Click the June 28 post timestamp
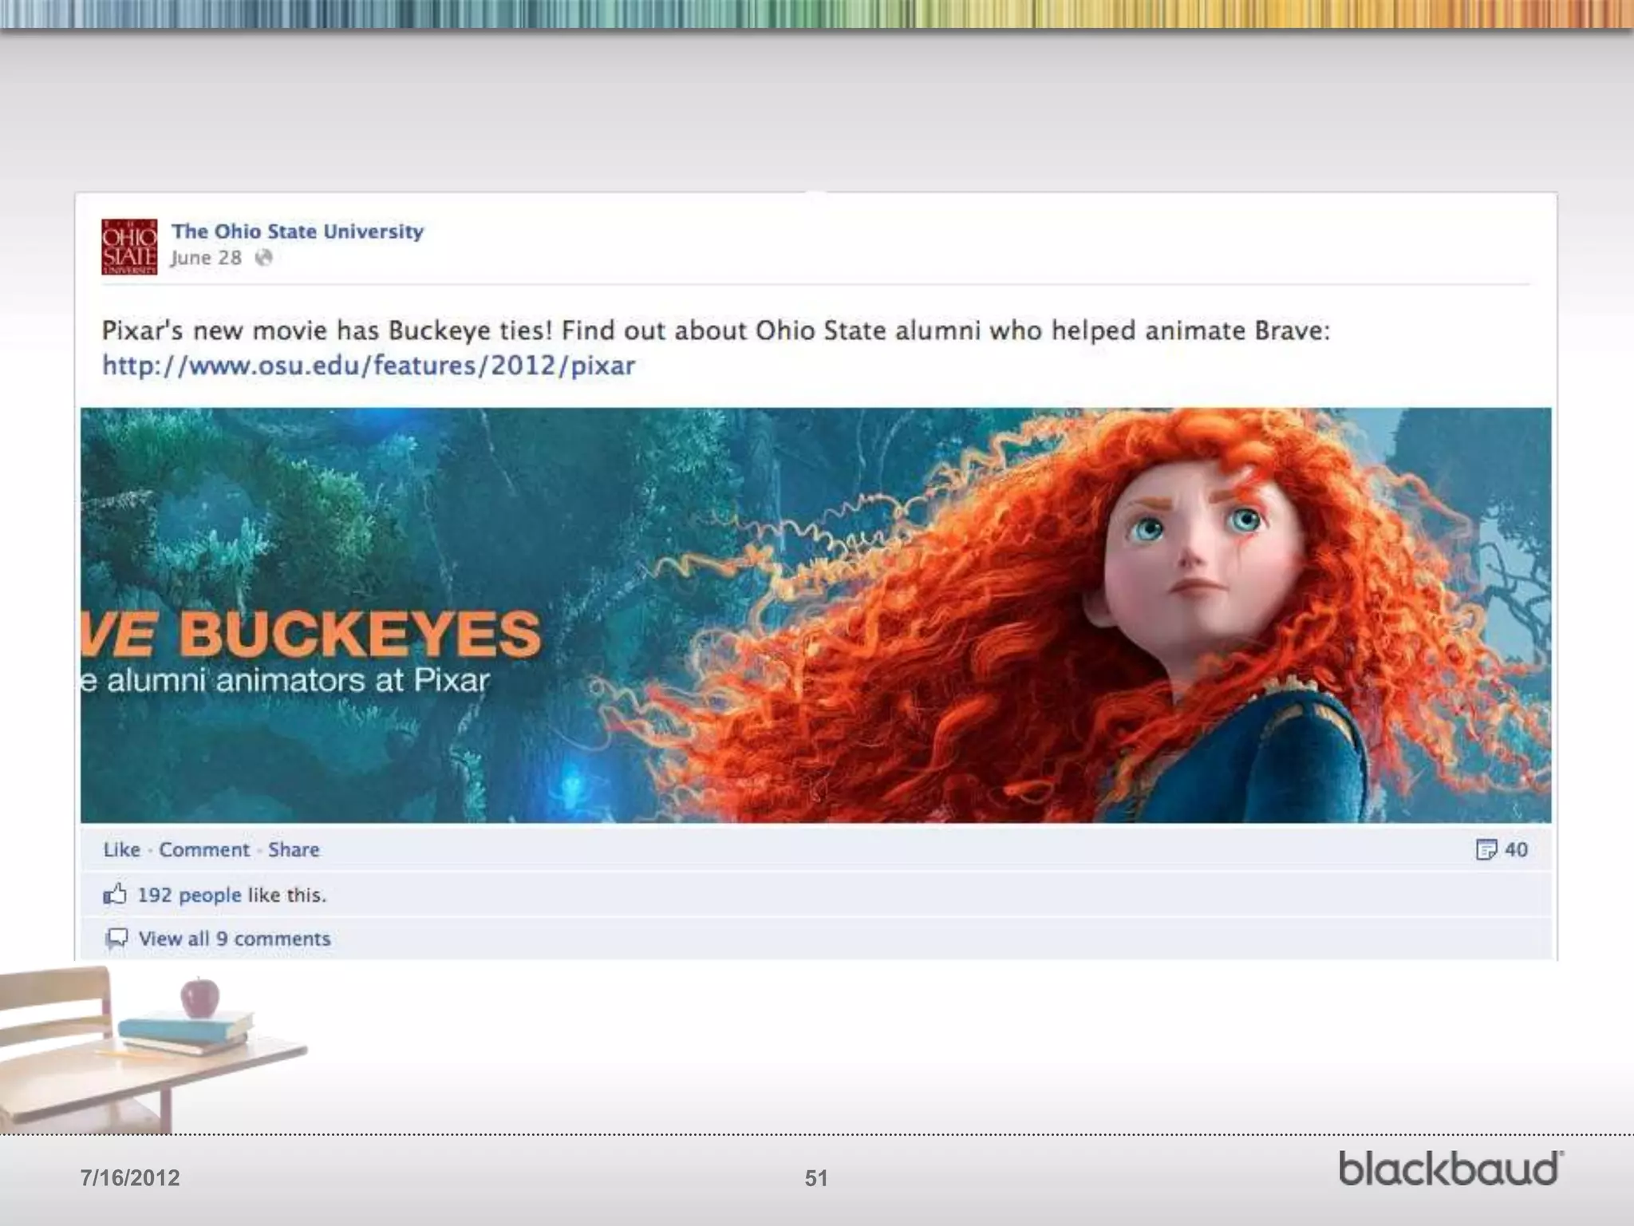 (x=206, y=258)
